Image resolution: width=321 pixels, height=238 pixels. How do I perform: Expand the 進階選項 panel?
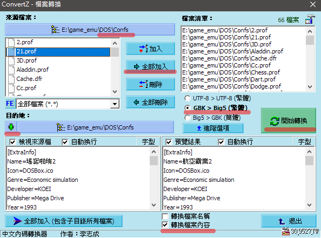(x=213, y=128)
